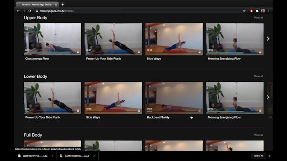Bookmark this page with star icon

[x=244, y=11]
